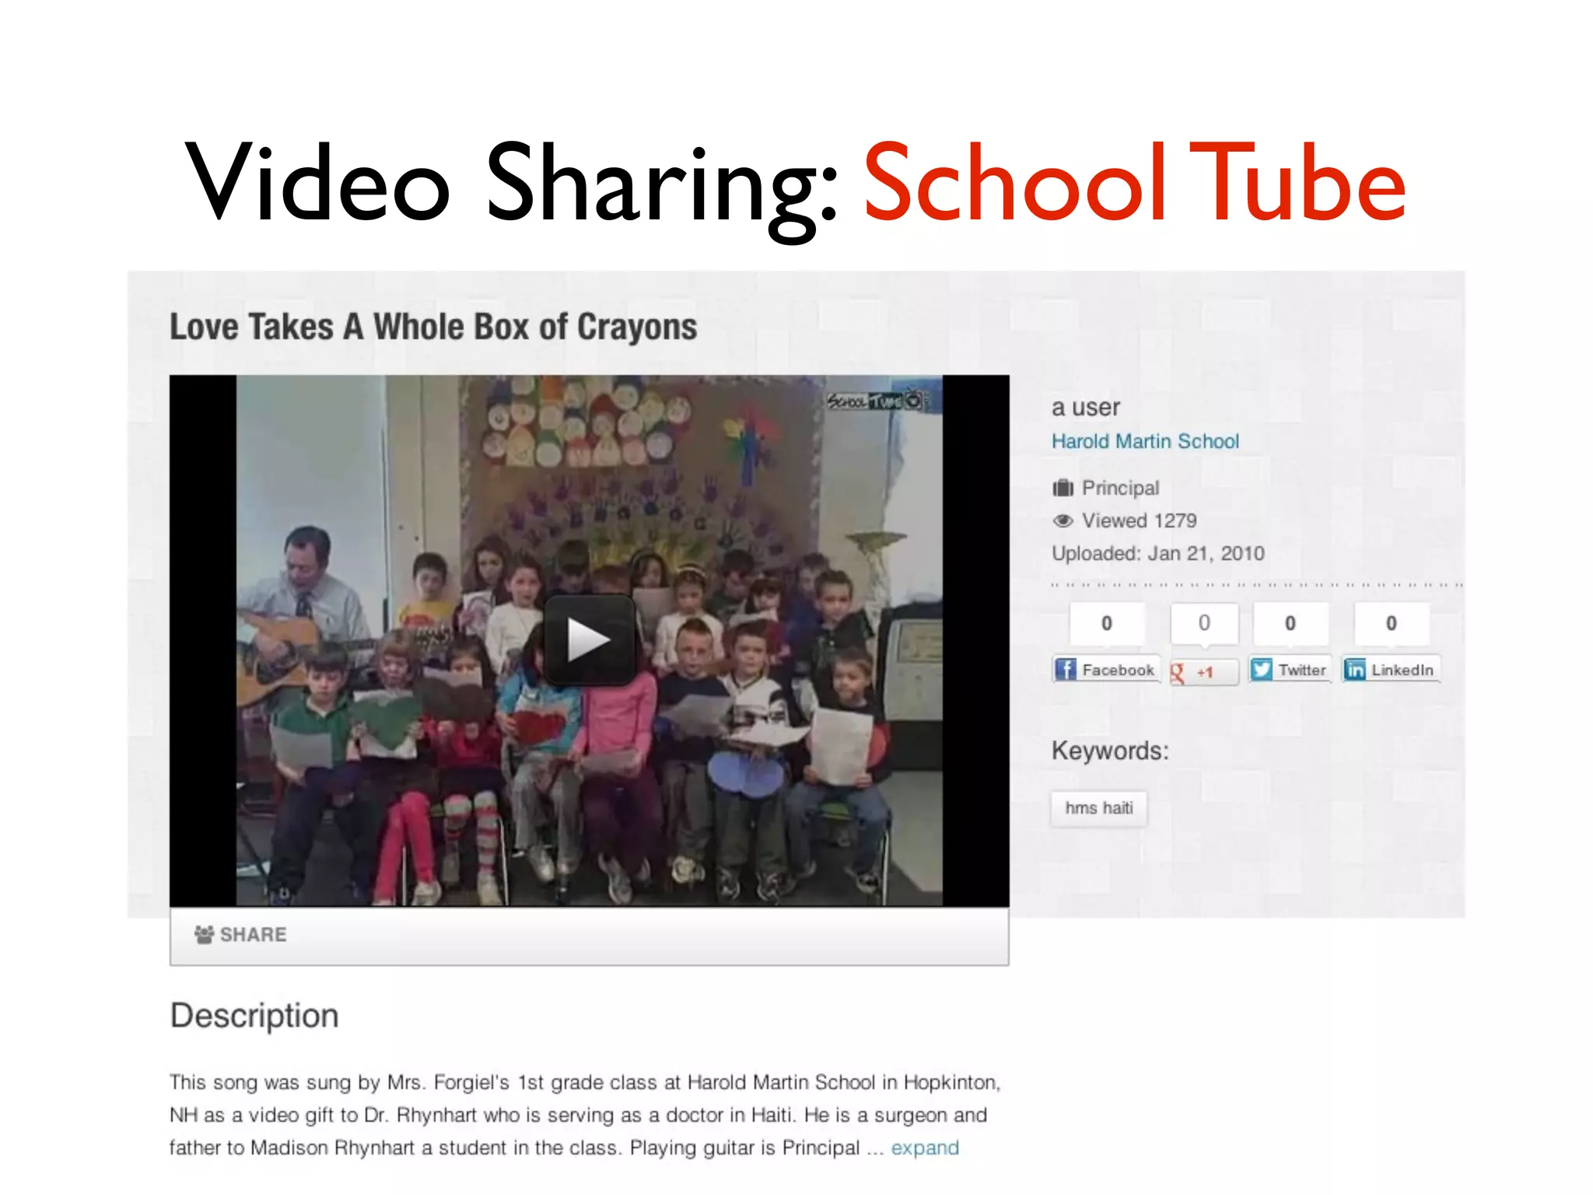The height and width of the screenshot is (1195, 1593).
Task: Click the Description heading
Action: pyautogui.click(x=254, y=1016)
